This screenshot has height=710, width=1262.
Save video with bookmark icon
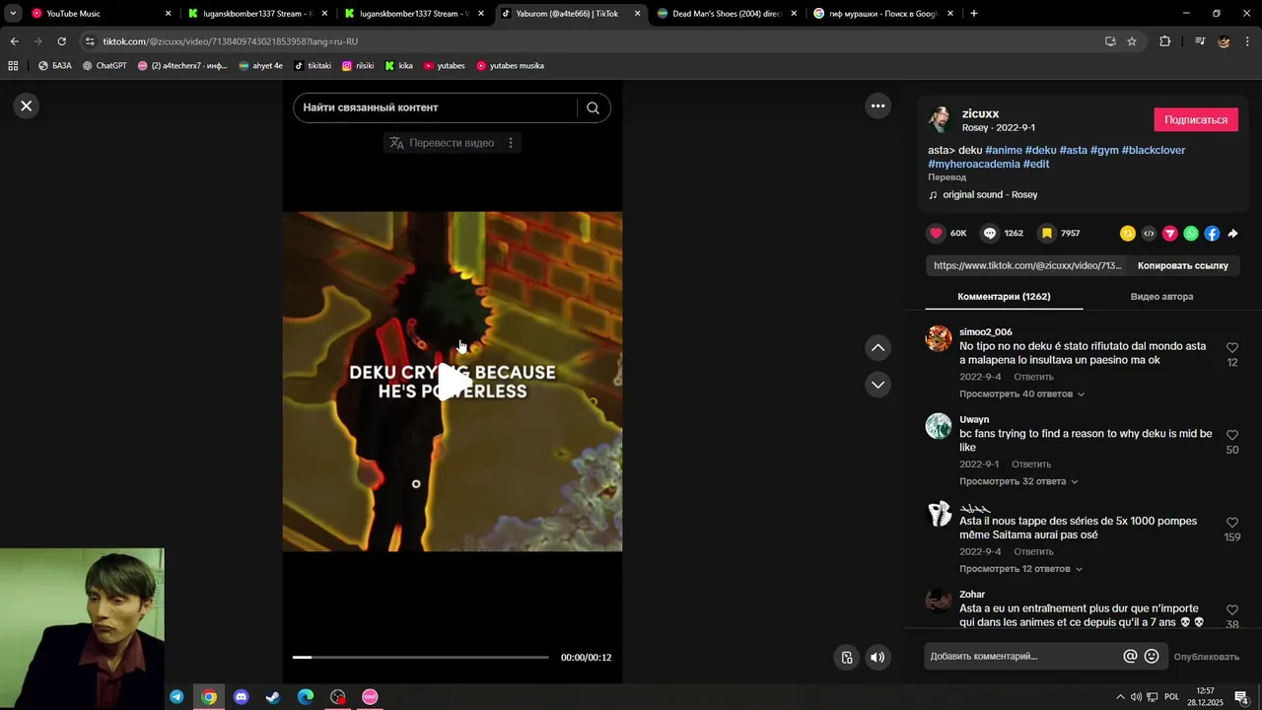pos(1047,234)
